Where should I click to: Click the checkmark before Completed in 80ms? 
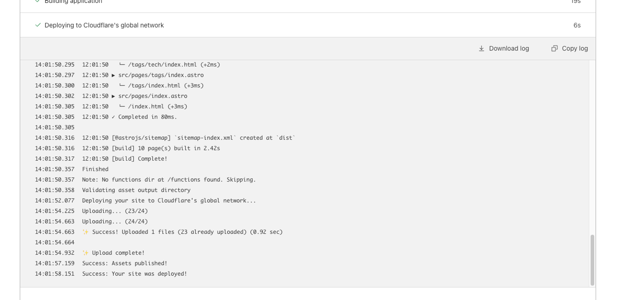113,117
